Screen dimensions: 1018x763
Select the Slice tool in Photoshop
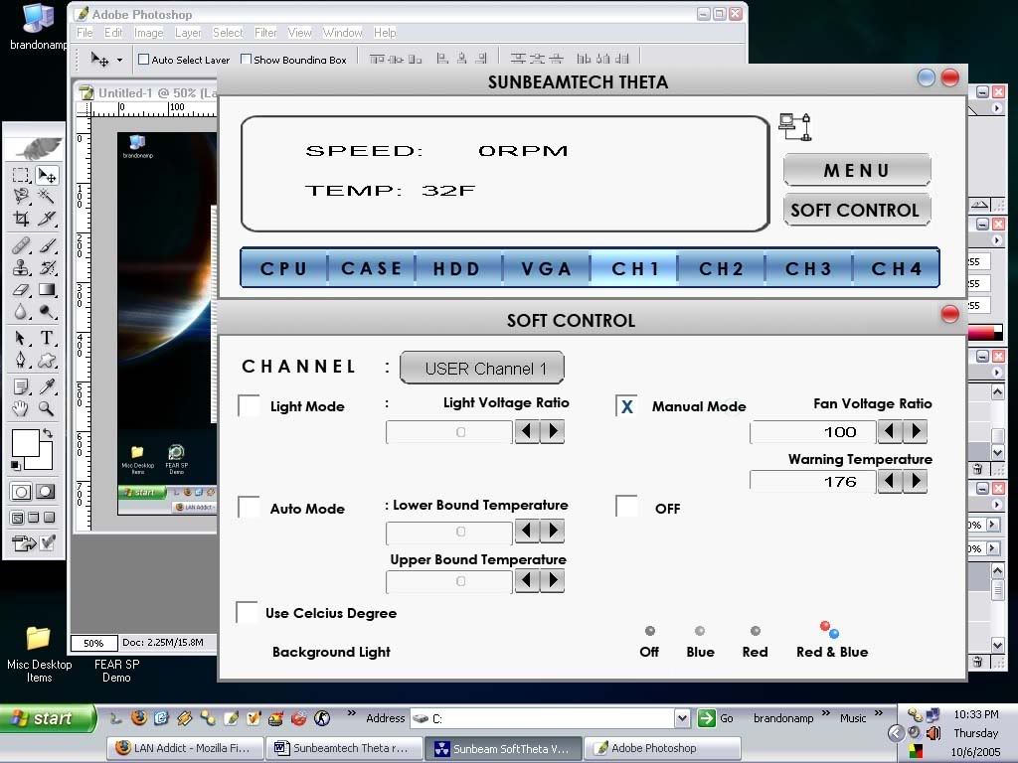pos(47,218)
